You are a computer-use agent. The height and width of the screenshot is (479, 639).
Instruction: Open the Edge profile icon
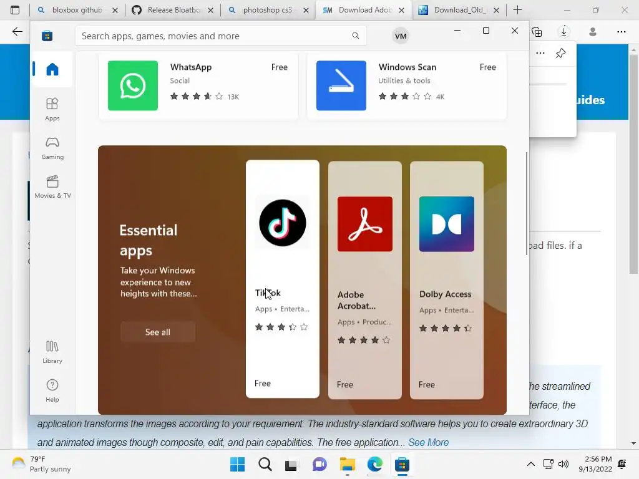click(593, 32)
